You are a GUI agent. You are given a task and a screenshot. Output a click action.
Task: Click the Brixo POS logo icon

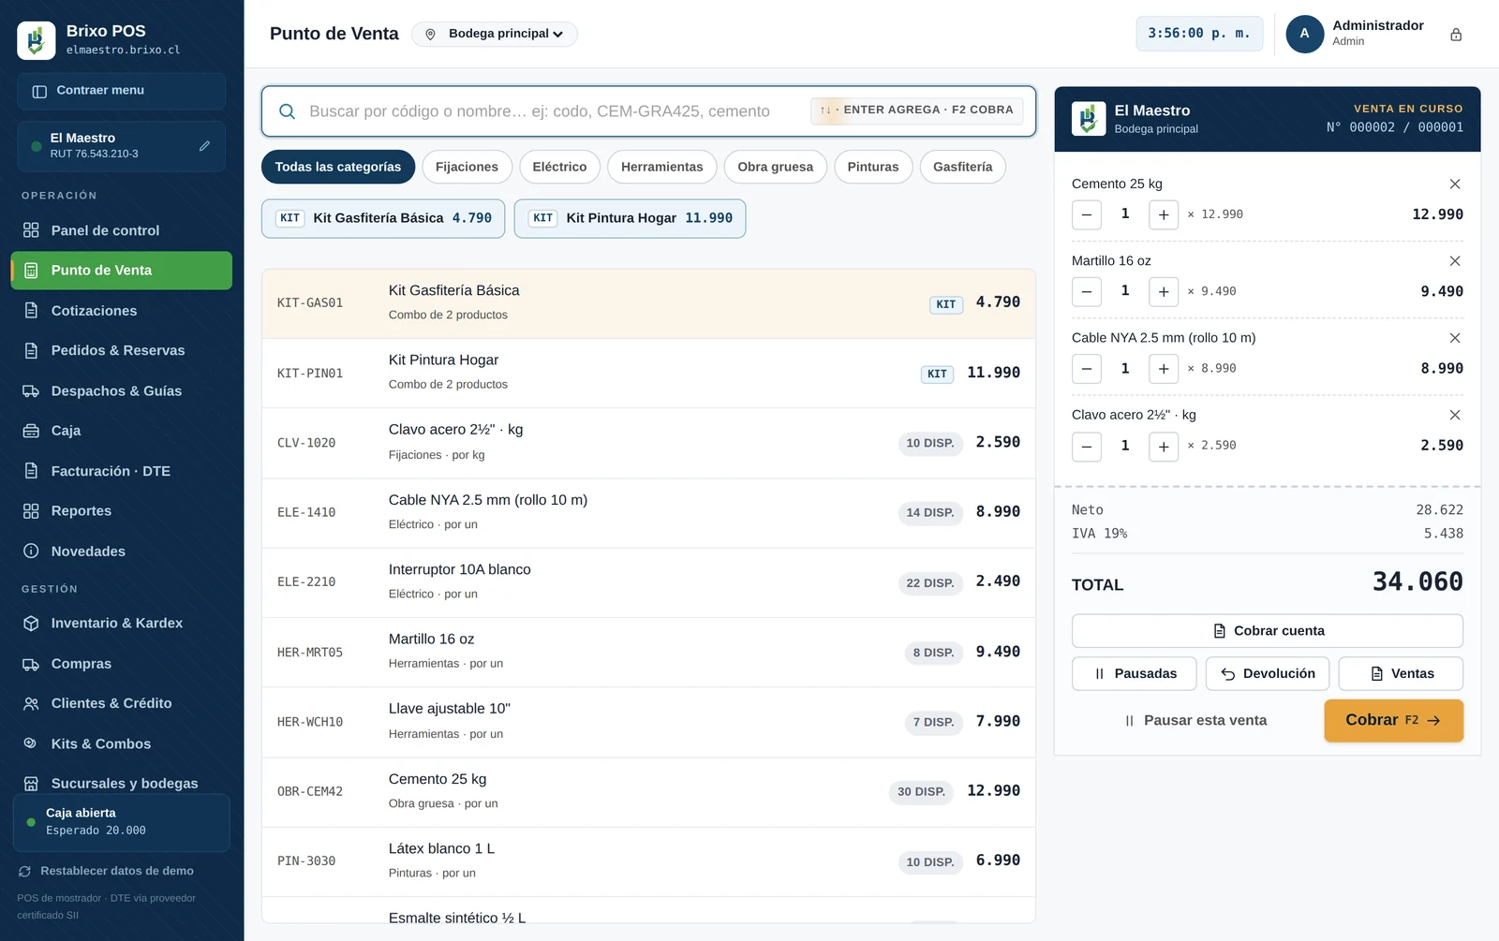[36, 40]
